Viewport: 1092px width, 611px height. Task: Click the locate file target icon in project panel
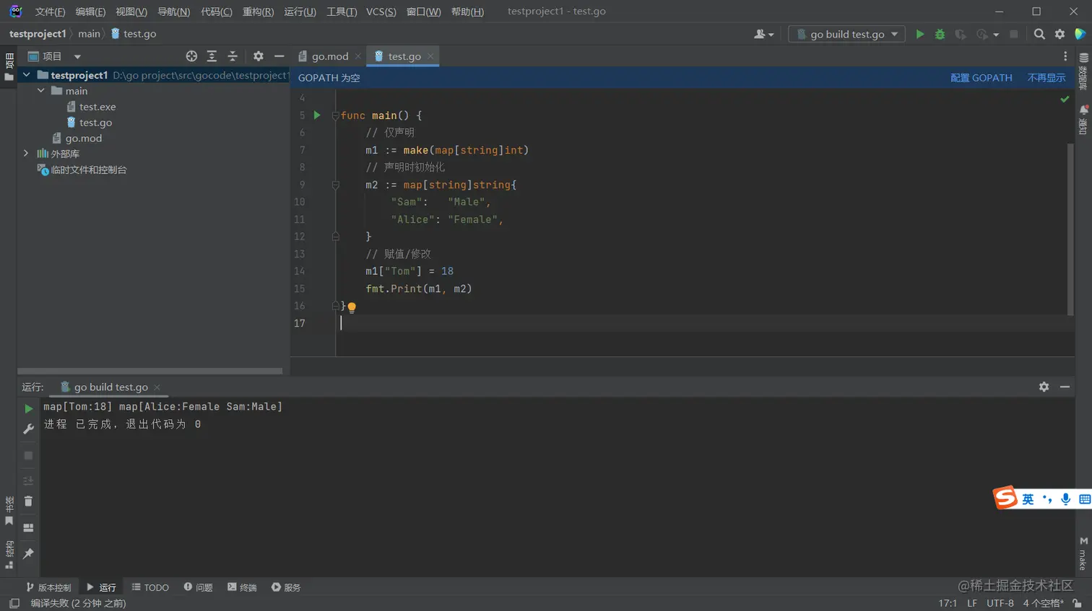(191, 56)
